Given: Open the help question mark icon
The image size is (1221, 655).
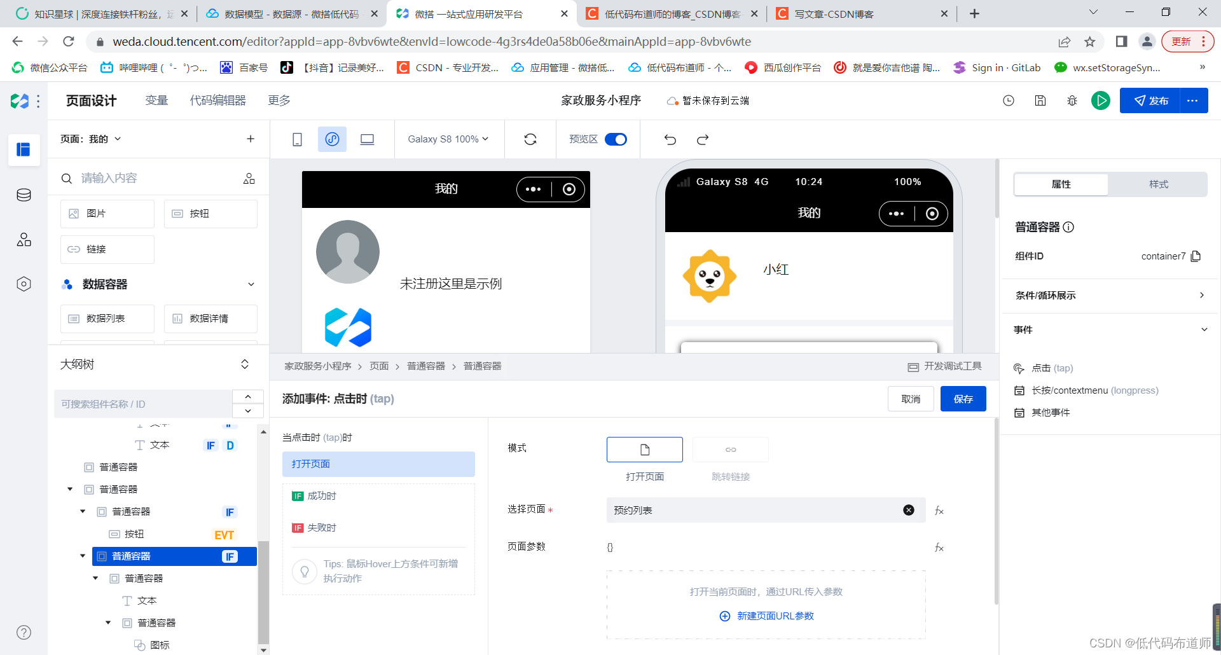Looking at the screenshot, I should [24, 632].
